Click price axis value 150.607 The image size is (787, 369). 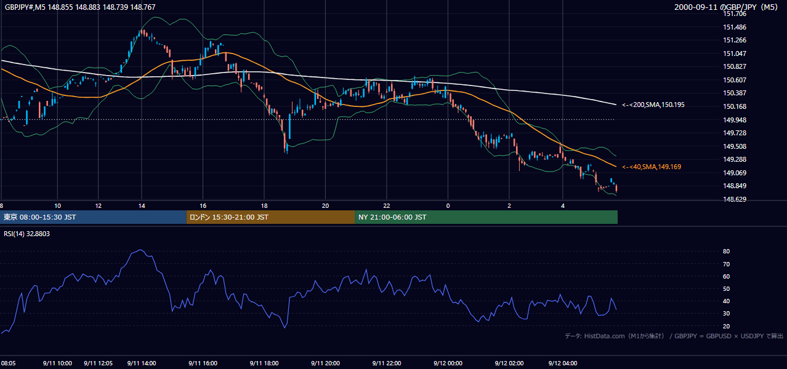pos(734,80)
